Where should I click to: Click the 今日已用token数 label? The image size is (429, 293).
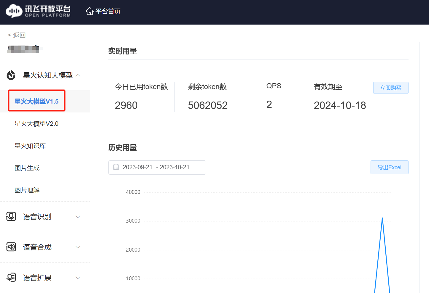pyautogui.click(x=142, y=87)
